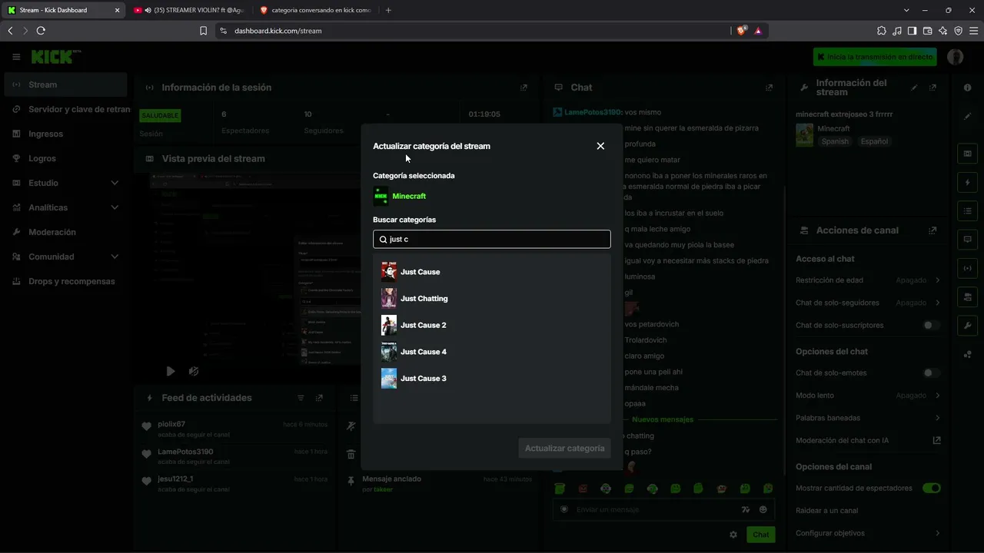Edit stream info with the pencil icon
Image resolution: width=984 pixels, height=553 pixels.
pyautogui.click(x=914, y=88)
